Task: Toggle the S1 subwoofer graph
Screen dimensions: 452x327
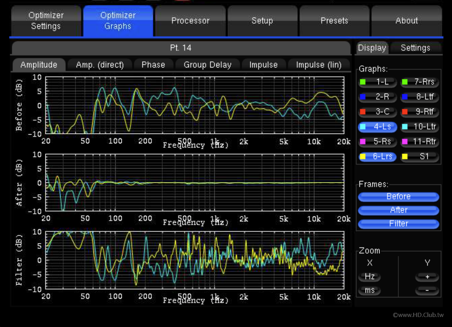Action: coord(420,156)
